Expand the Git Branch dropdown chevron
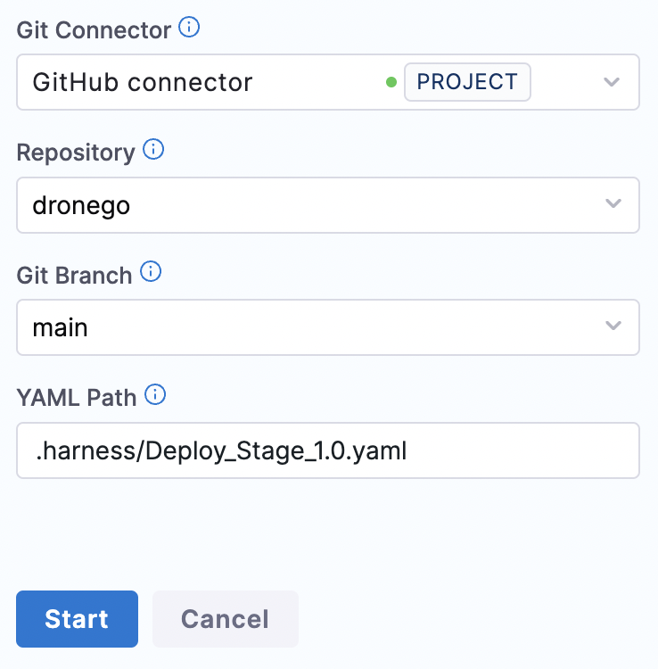This screenshot has height=669, width=658. 613,326
